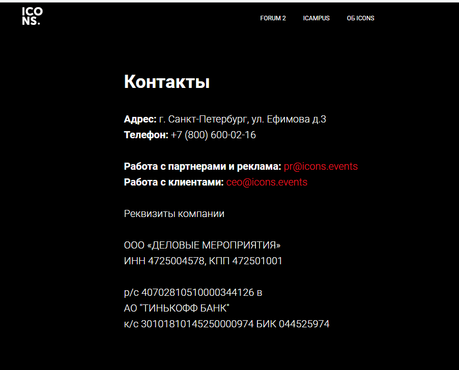This screenshot has width=459, height=370.
Task: Go to the ICAMPUS page
Action: coord(316,18)
